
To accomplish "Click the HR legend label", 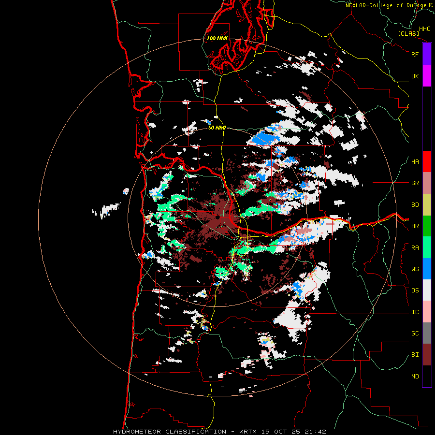I will [415, 226].
